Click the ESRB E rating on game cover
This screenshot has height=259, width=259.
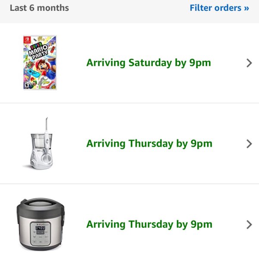tap(27, 85)
